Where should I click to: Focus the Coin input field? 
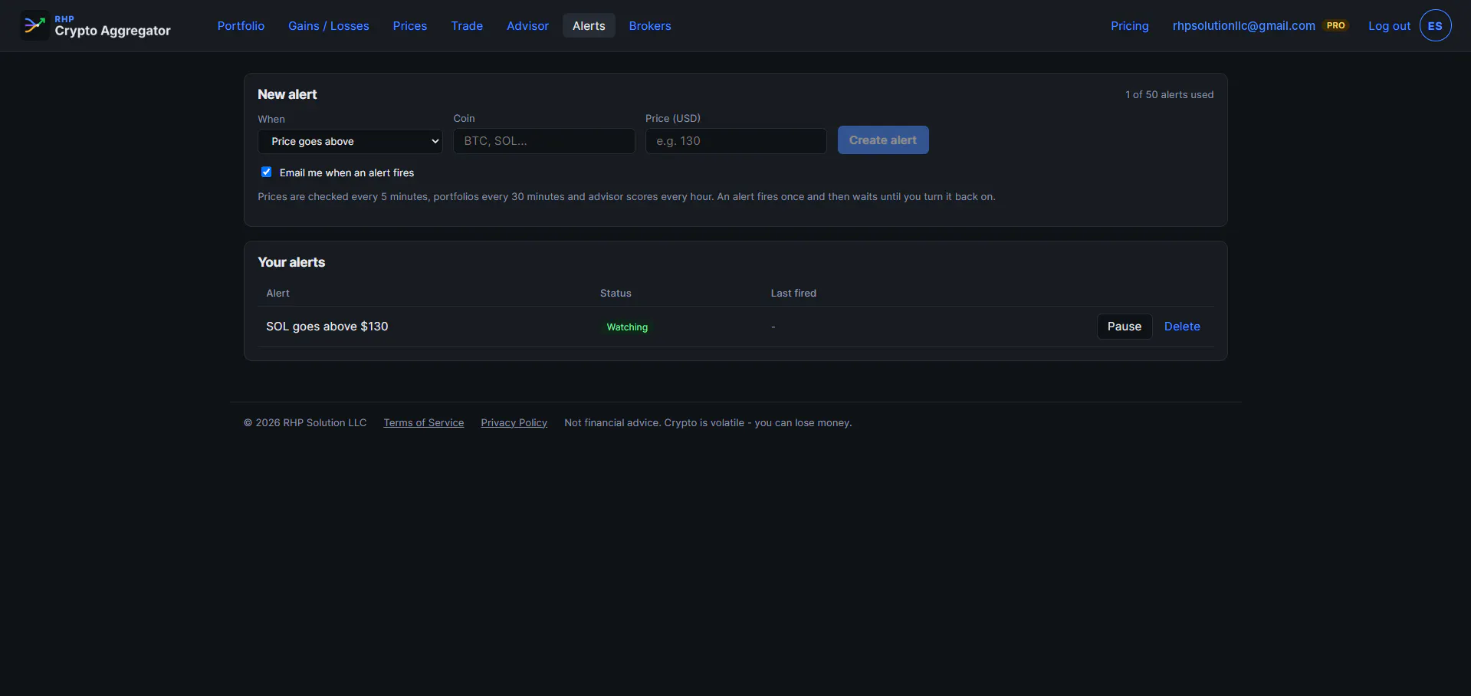[x=544, y=141]
